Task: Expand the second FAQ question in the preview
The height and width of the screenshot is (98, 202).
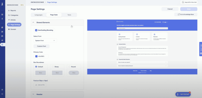Action: (142, 66)
